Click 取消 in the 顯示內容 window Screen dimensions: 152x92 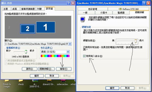click(52, 76)
